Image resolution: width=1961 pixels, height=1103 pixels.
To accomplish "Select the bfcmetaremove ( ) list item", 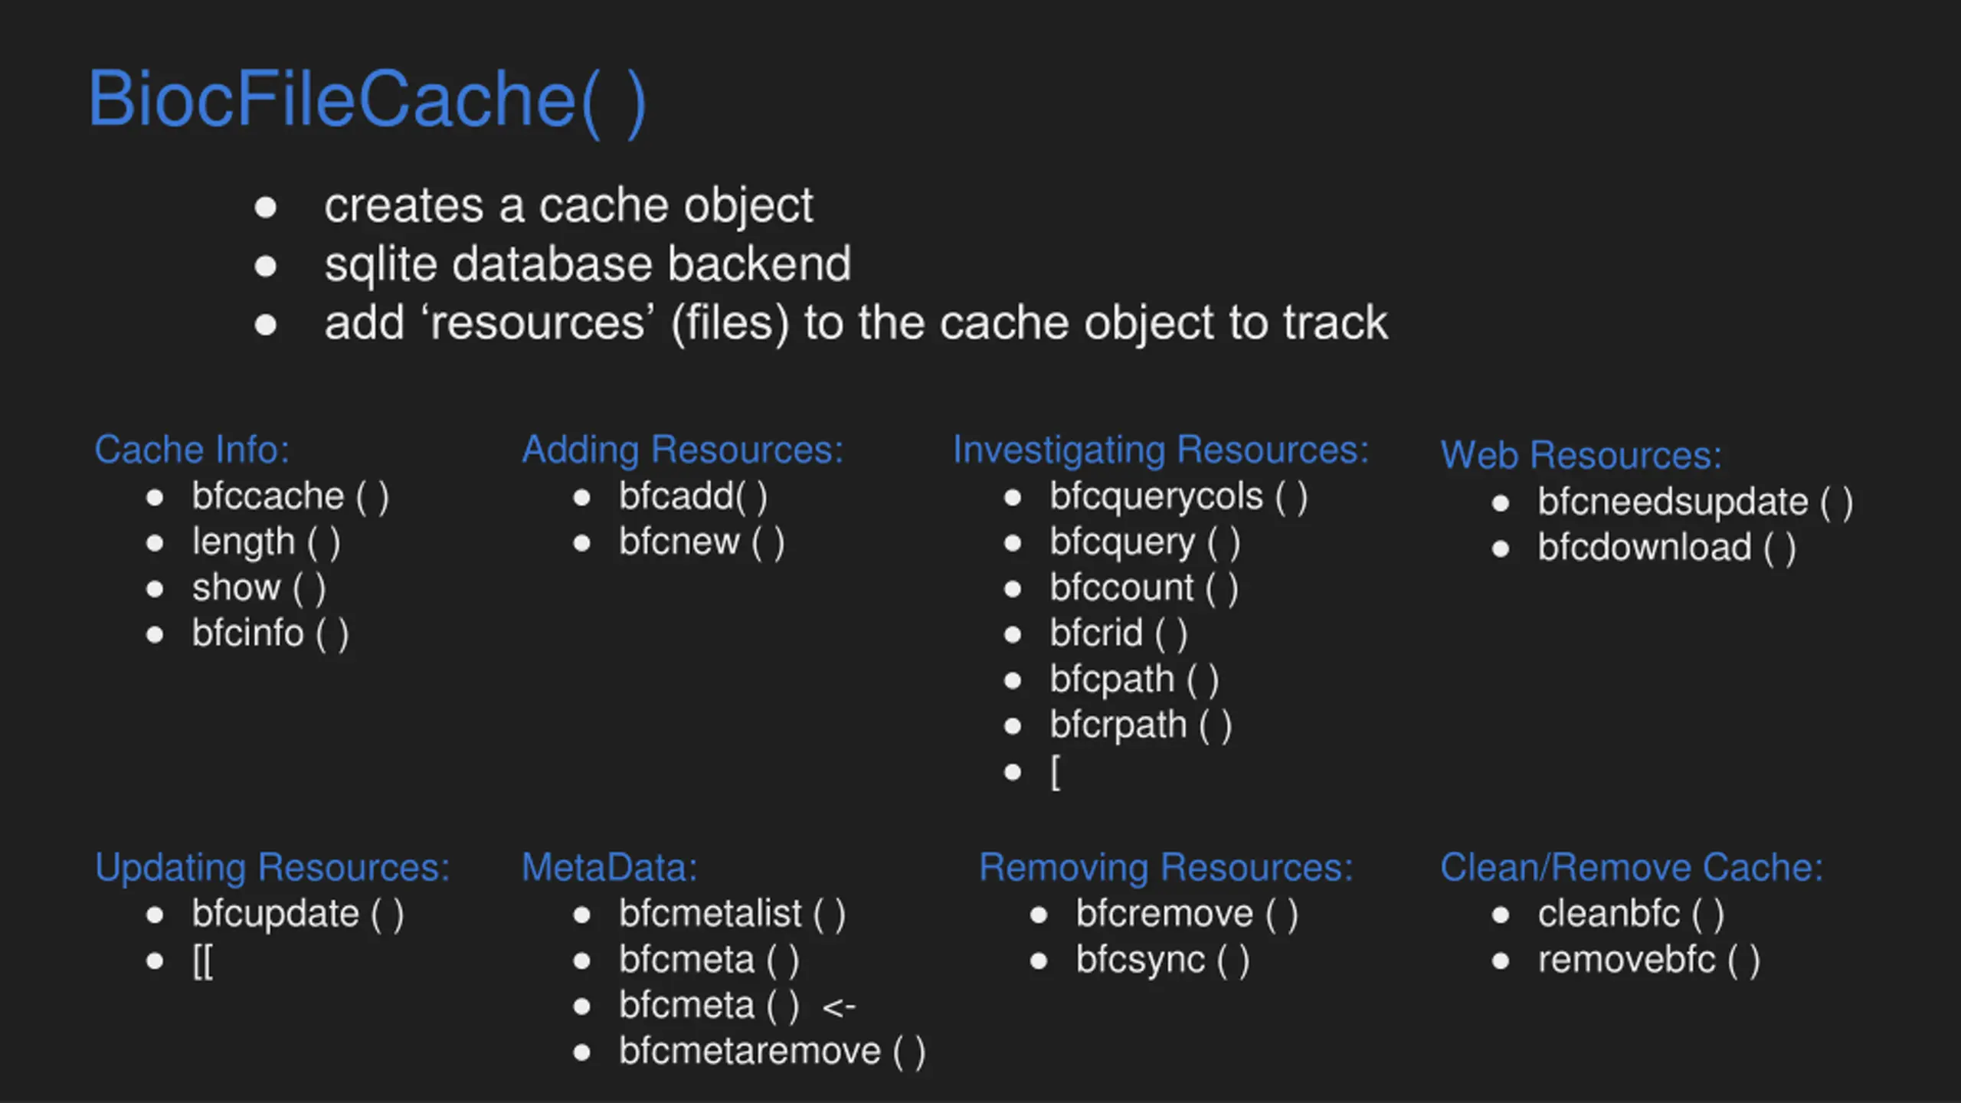I will point(772,1051).
